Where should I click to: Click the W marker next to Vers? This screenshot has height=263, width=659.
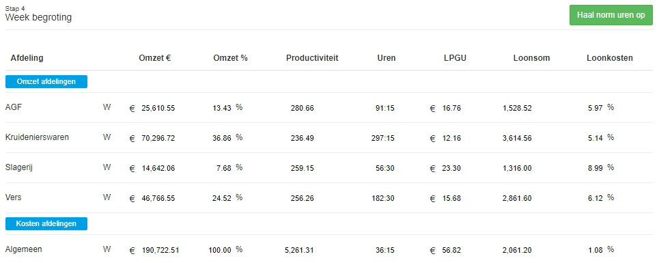click(107, 197)
